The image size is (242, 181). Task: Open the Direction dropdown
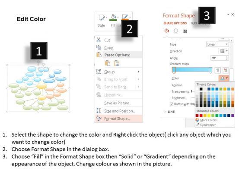point(224,51)
